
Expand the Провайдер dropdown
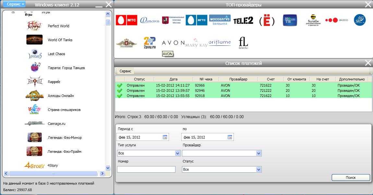259,153
